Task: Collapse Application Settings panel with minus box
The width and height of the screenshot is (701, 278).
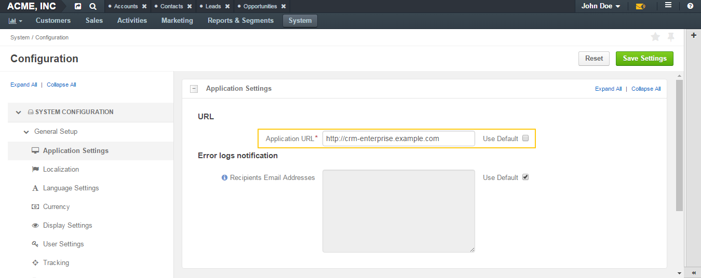Action: pos(194,89)
